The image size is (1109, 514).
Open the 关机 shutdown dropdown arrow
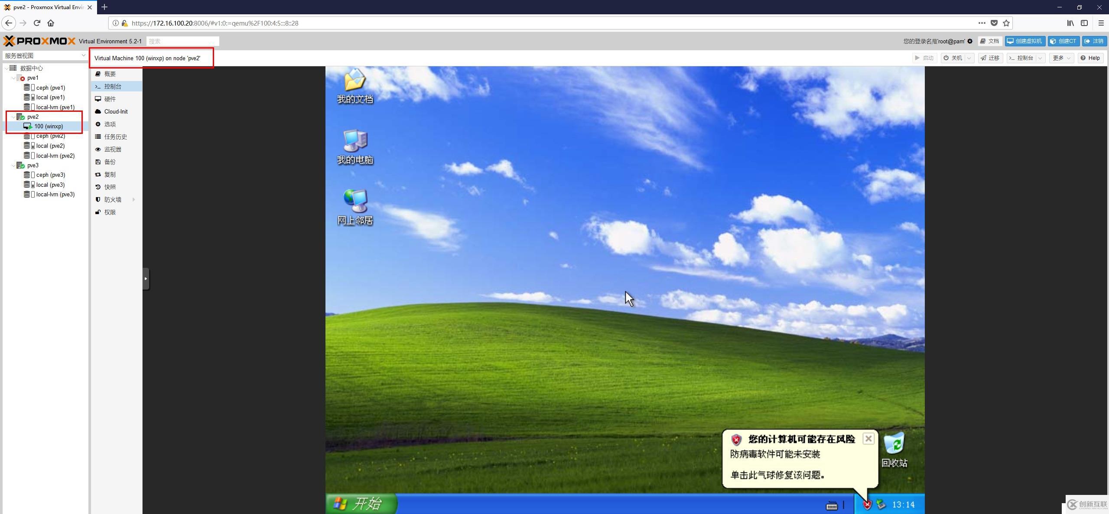coord(969,58)
